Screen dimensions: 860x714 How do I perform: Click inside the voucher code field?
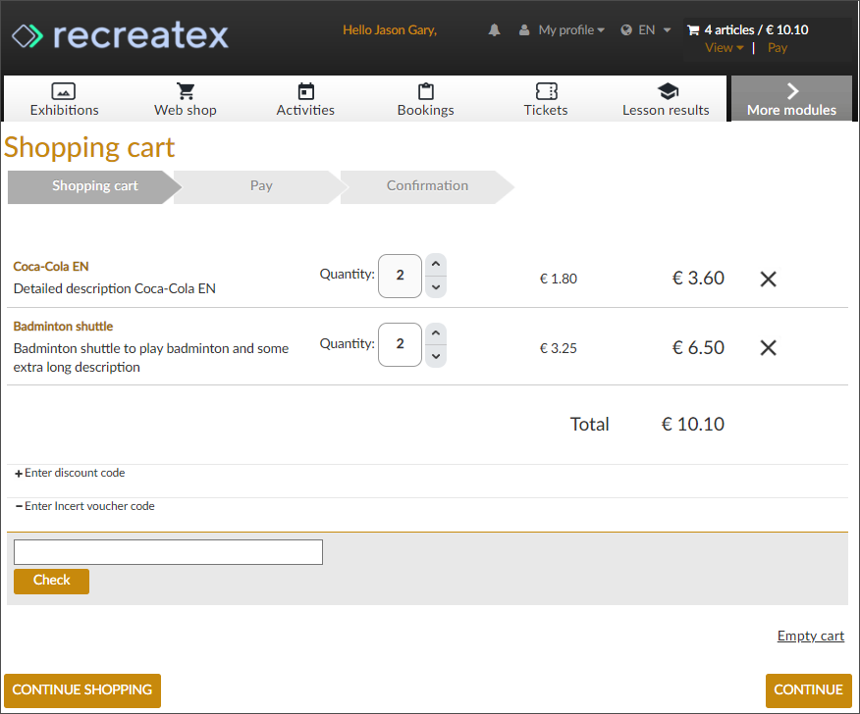(167, 552)
